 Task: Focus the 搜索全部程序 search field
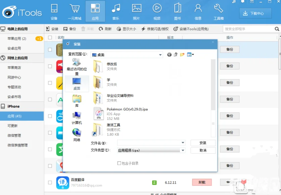249,29
